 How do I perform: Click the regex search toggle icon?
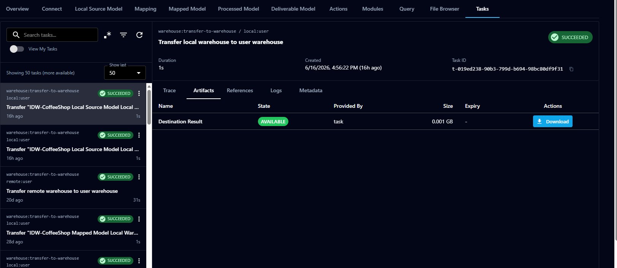(x=108, y=35)
